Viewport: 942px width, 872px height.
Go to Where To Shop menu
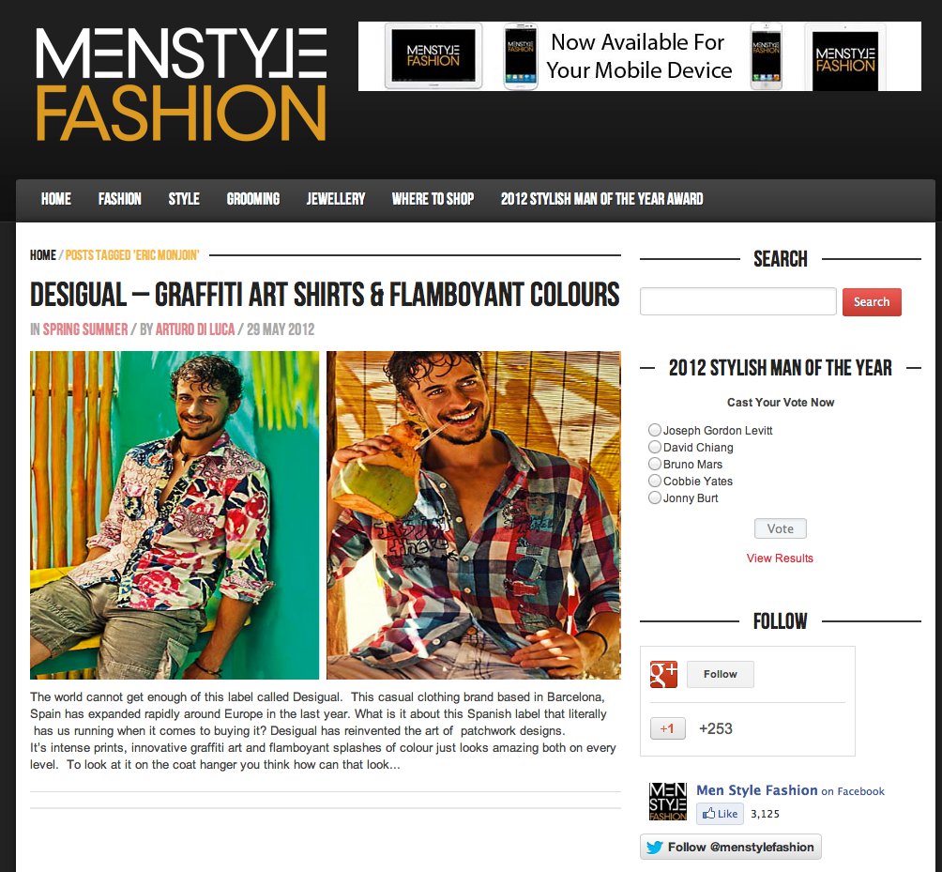tap(433, 199)
